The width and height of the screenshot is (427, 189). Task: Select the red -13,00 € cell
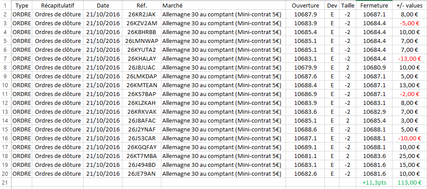pos(409,58)
